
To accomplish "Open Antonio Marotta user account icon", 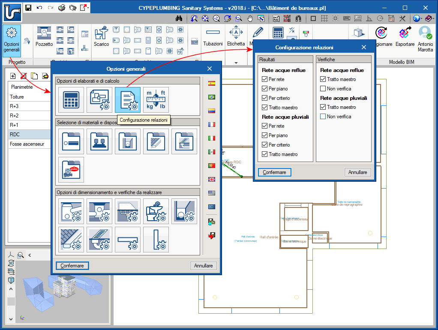I will (425, 39).
